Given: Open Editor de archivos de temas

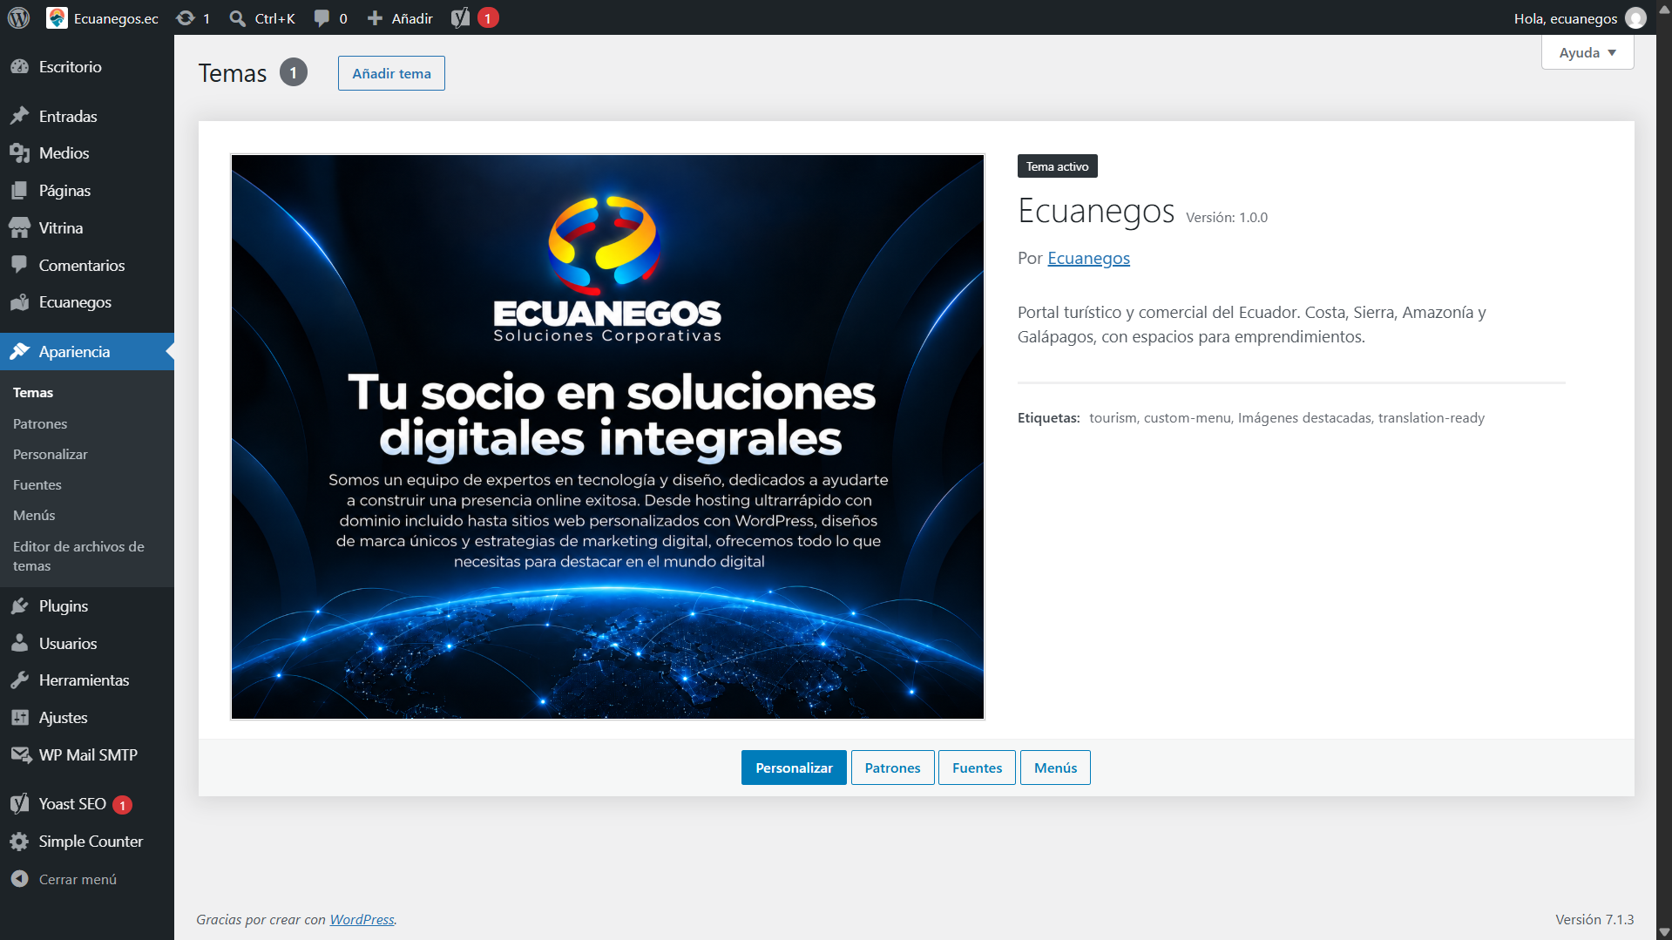Looking at the screenshot, I should click(x=78, y=556).
